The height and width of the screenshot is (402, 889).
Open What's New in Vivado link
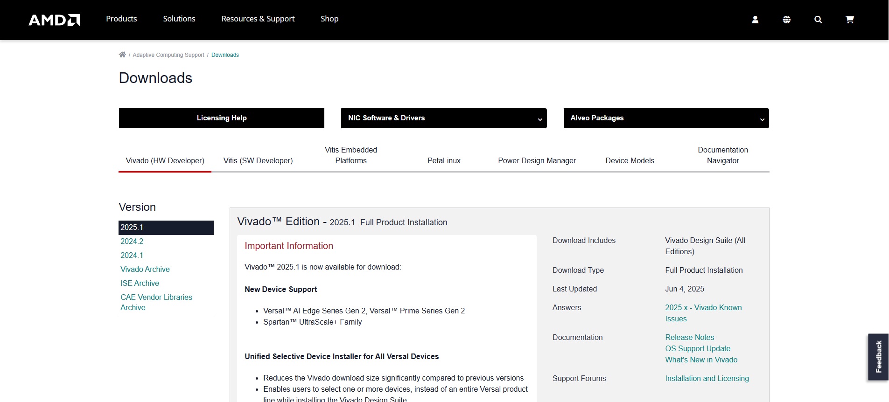coord(701,360)
